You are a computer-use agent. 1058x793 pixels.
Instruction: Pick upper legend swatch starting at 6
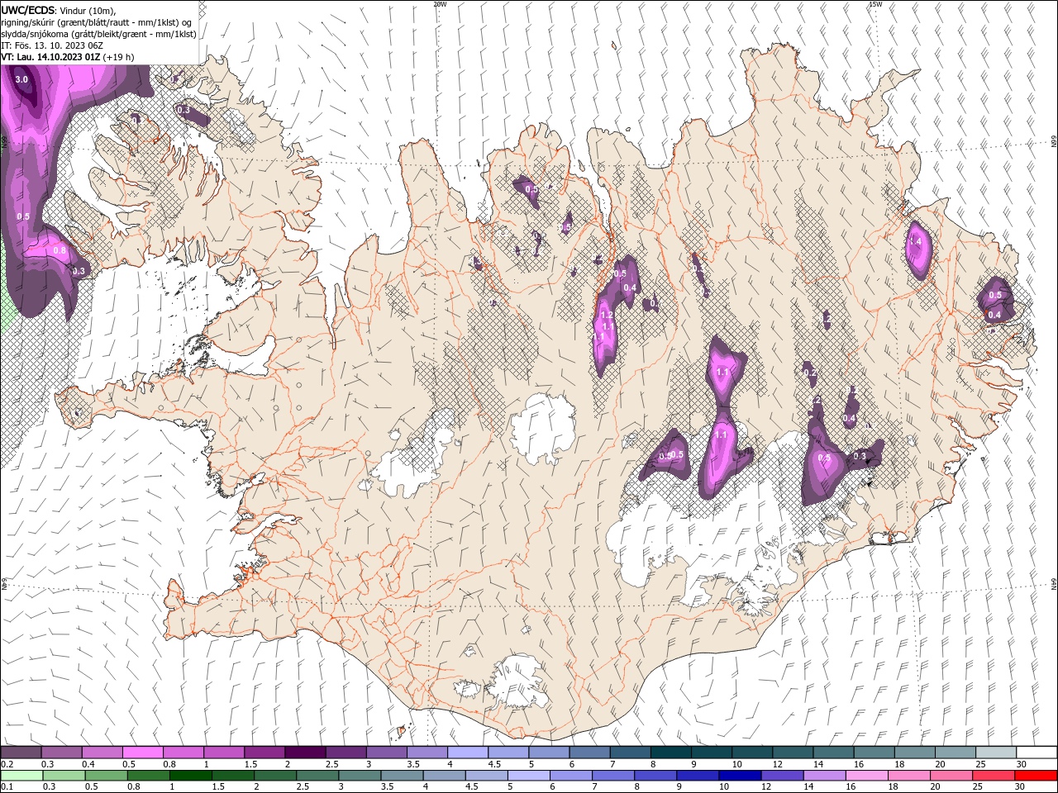589,753
